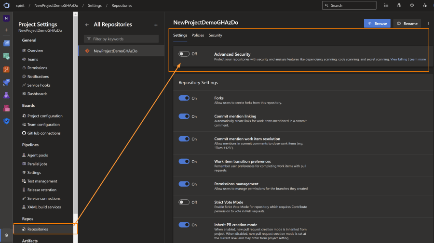The height and width of the screenshot is (243, 434).
Task: Click the Azure DevOps logo
Action: (x=6, y=5)
